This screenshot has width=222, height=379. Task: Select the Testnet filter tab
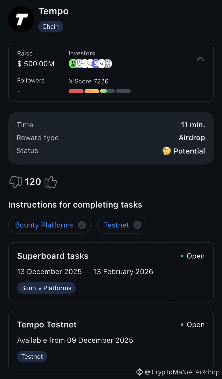(x=121, y=225)
